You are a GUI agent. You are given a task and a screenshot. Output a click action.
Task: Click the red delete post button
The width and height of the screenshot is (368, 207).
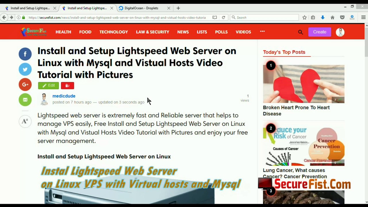click(67, 85)
